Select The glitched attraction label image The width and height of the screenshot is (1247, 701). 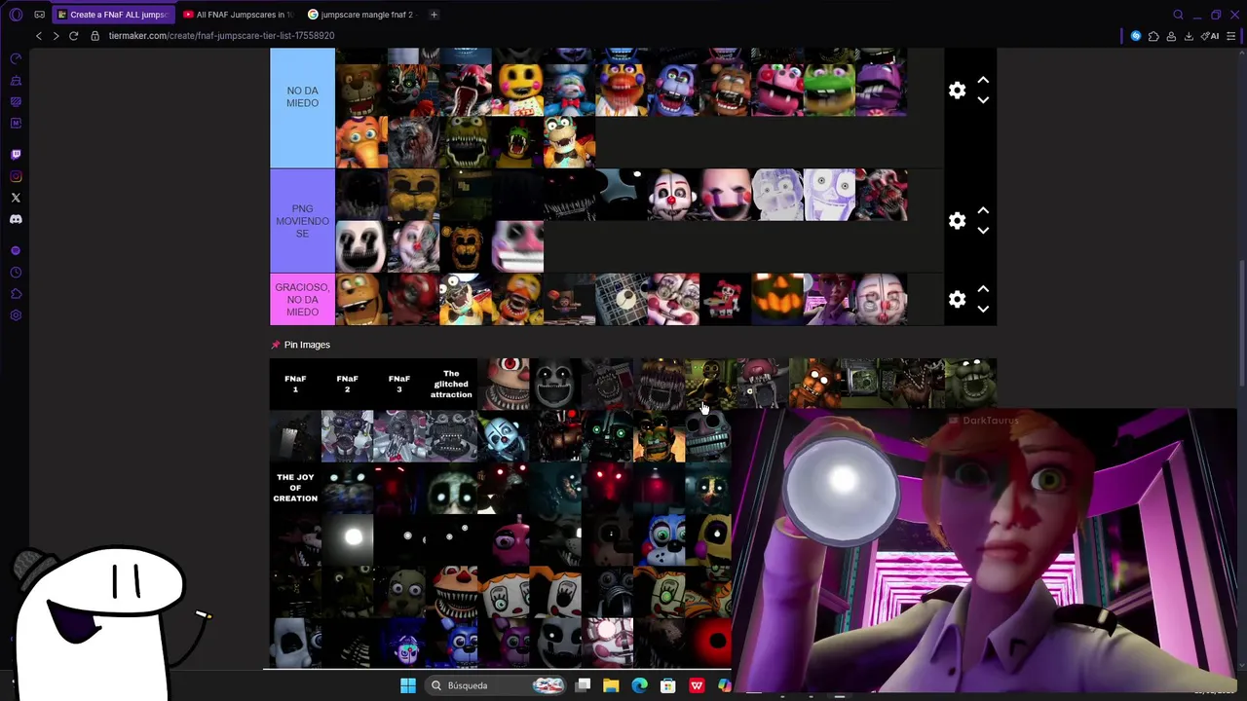[x=451, y=384]
